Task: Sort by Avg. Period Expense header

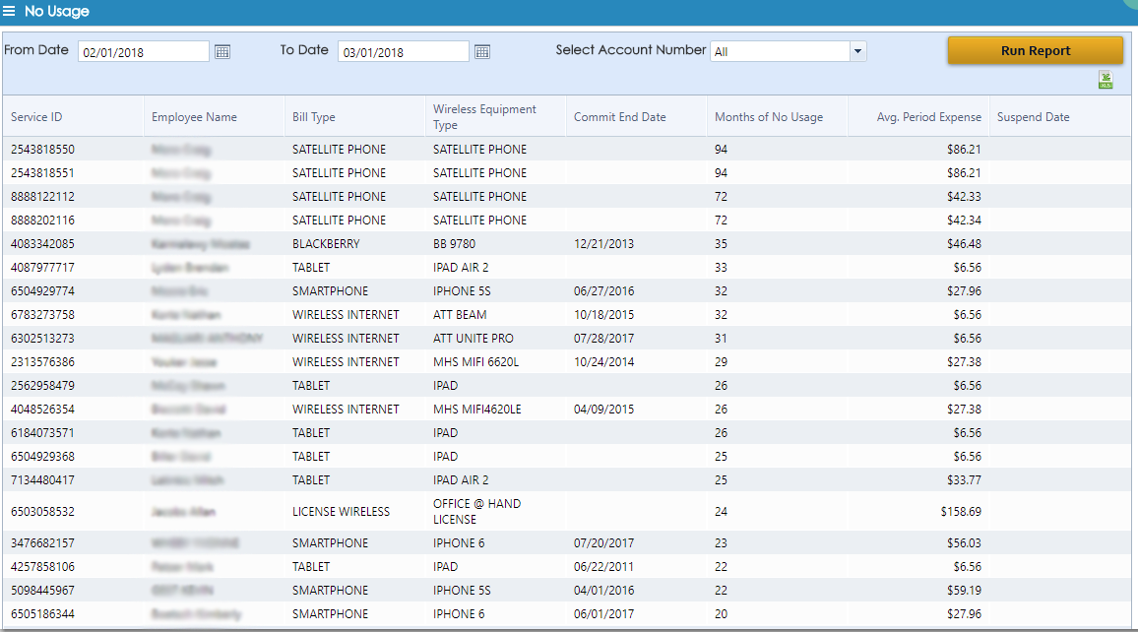Action: [x=928, y=117]
